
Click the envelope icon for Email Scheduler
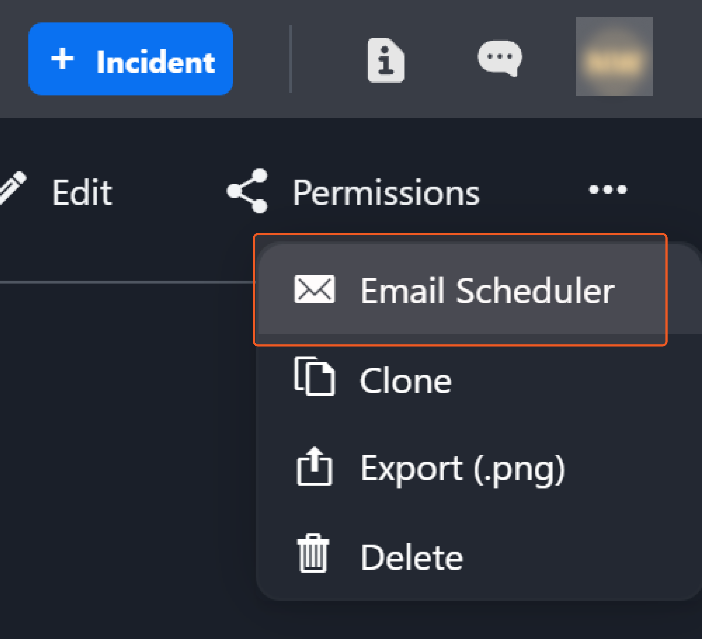(x=314, y=289)
